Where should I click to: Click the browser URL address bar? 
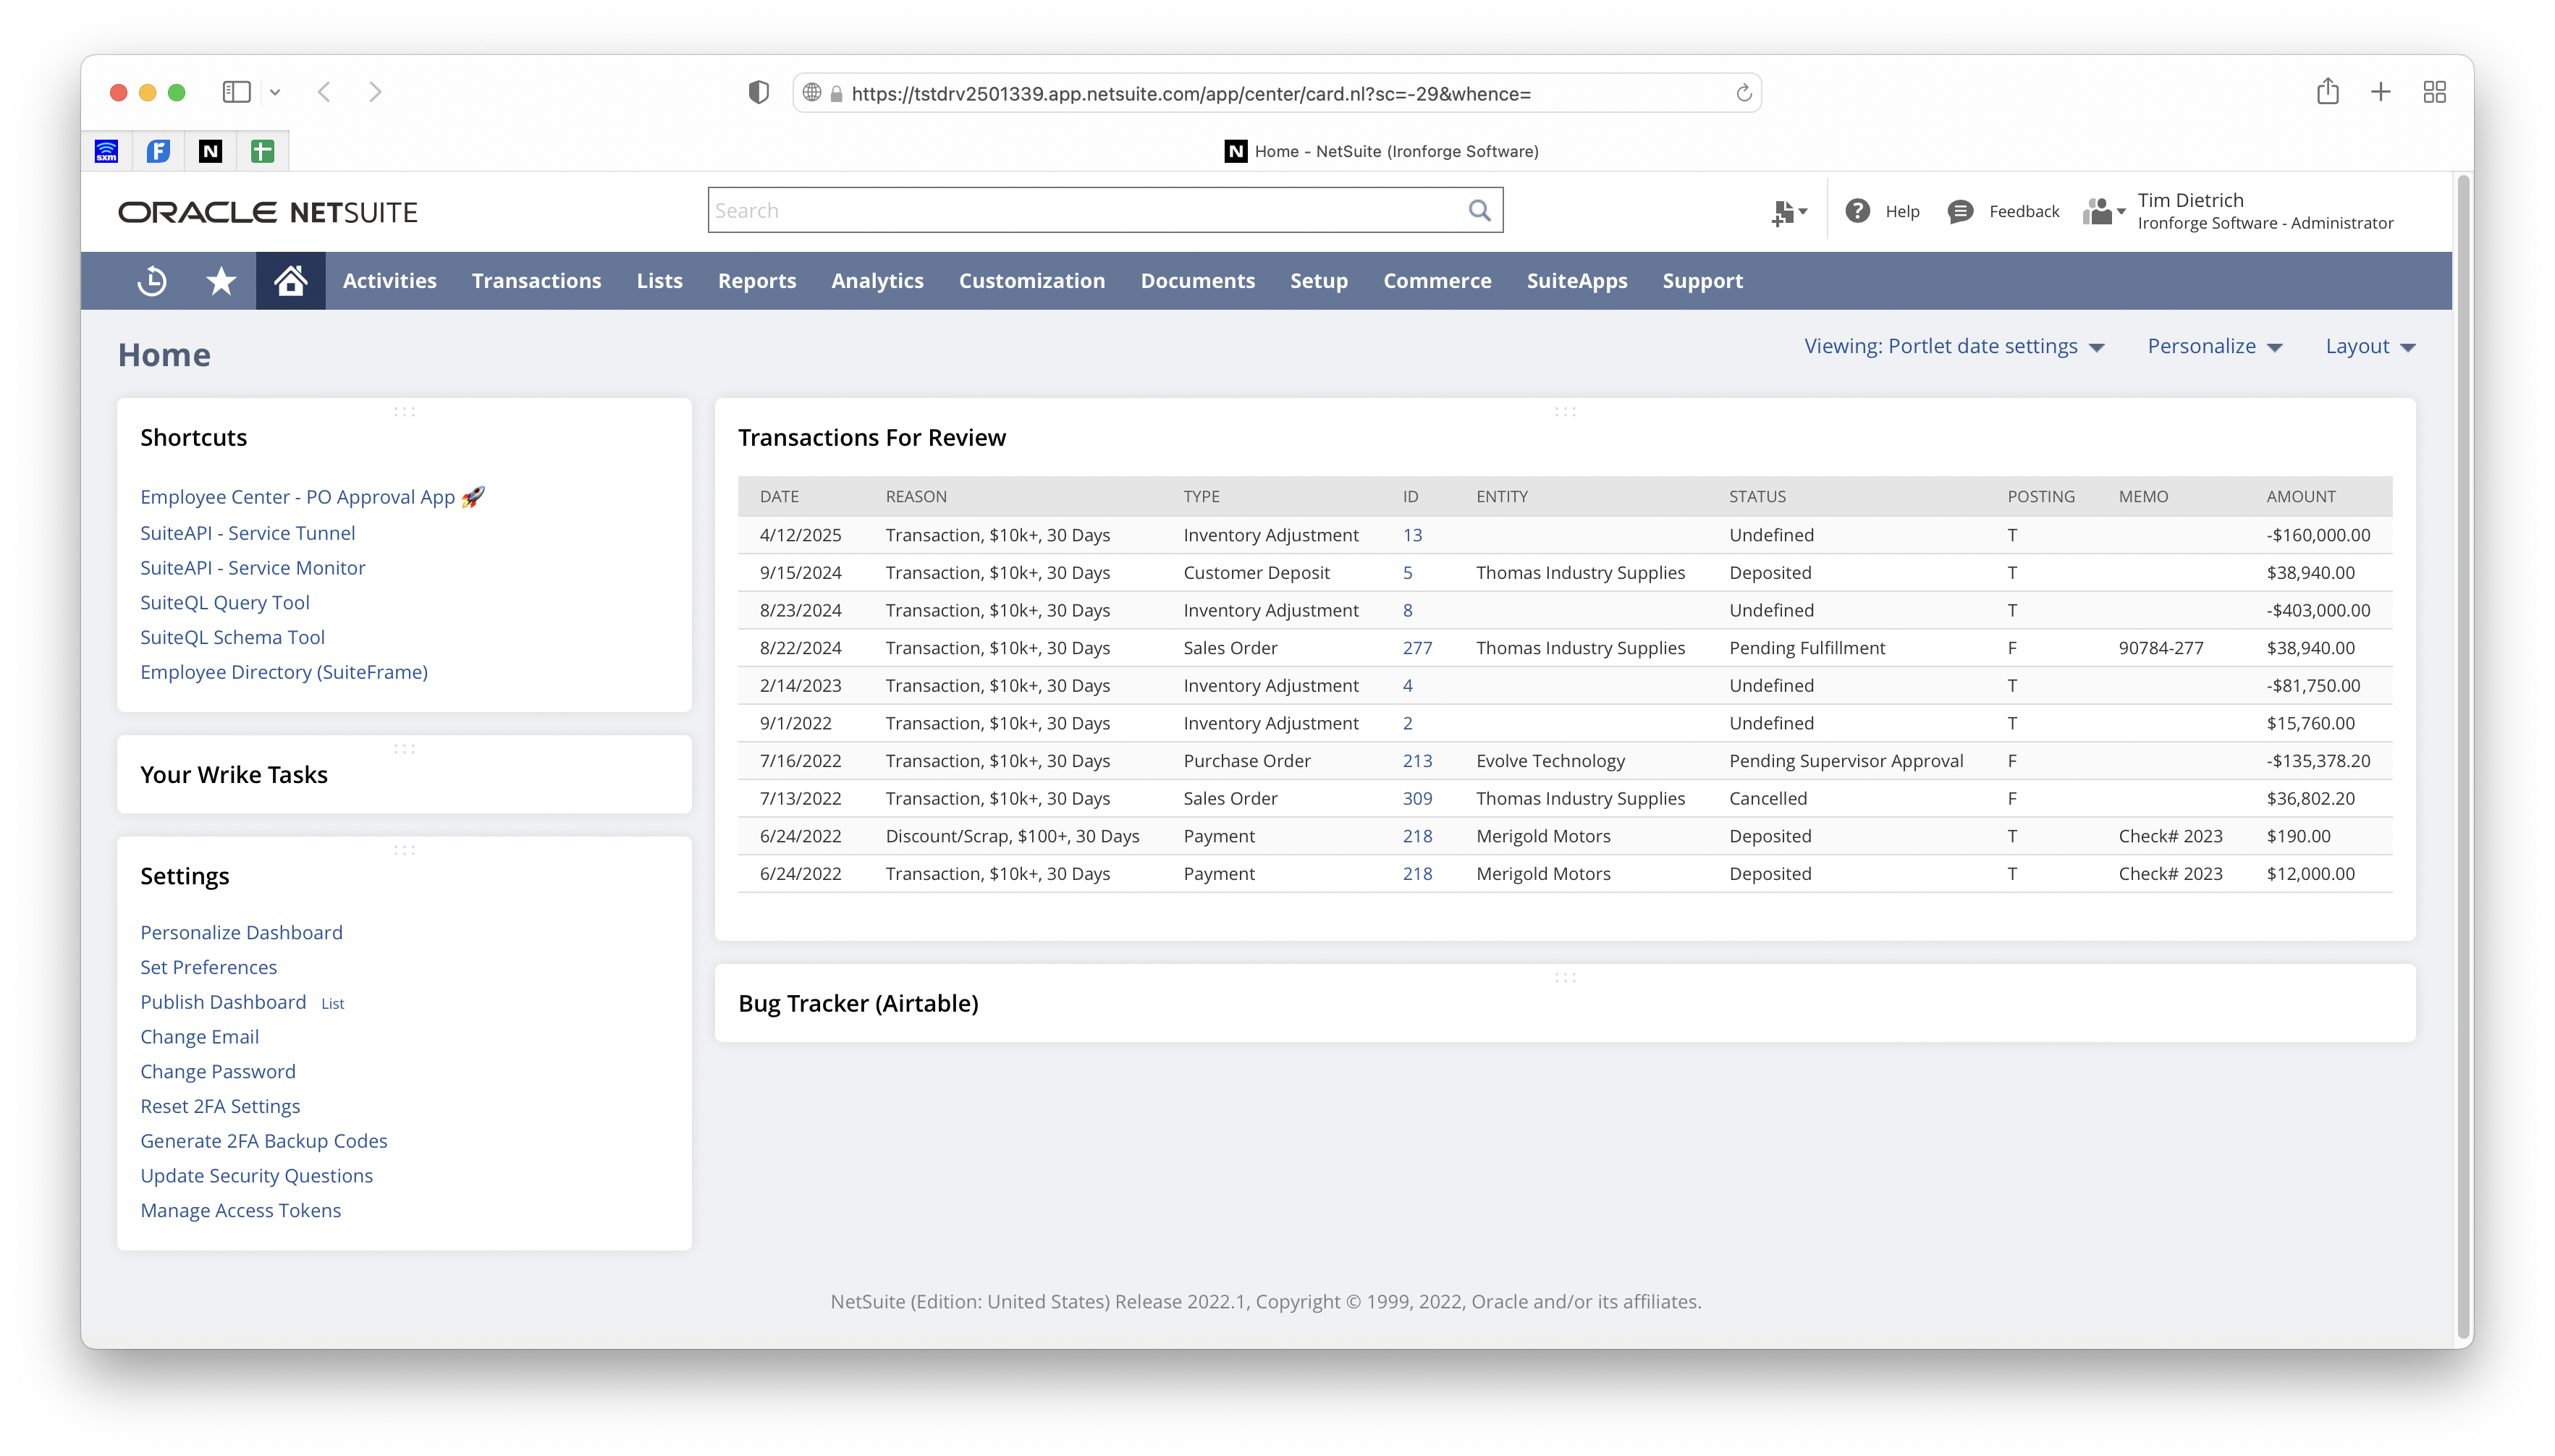click(1277, 93)
